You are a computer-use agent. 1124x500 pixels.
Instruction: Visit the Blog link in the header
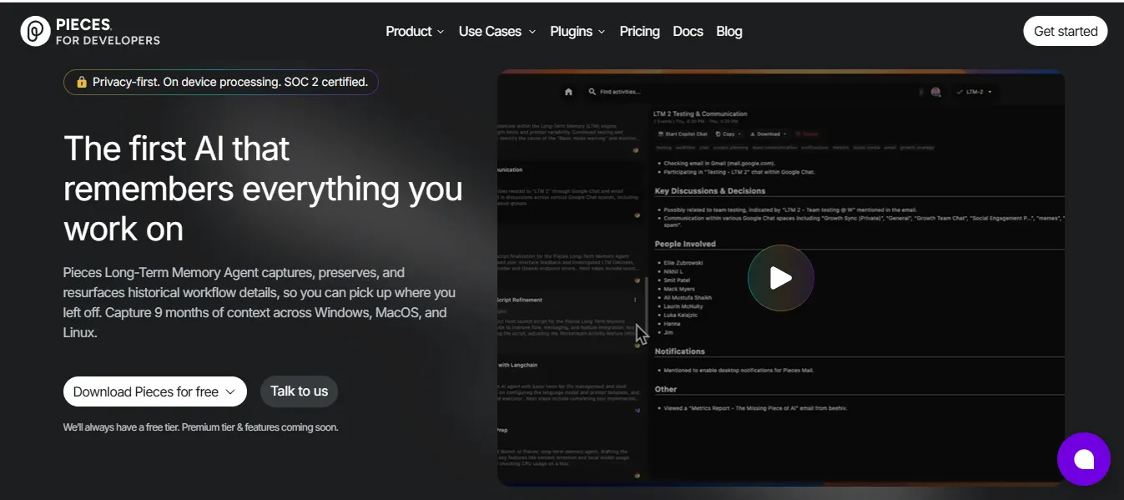coord(728,32)
